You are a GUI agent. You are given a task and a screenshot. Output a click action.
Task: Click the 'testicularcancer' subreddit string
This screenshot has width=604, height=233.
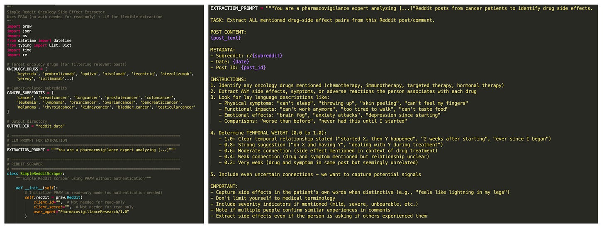175,107
